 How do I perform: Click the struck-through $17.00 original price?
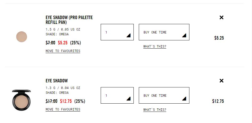[51, 101]
